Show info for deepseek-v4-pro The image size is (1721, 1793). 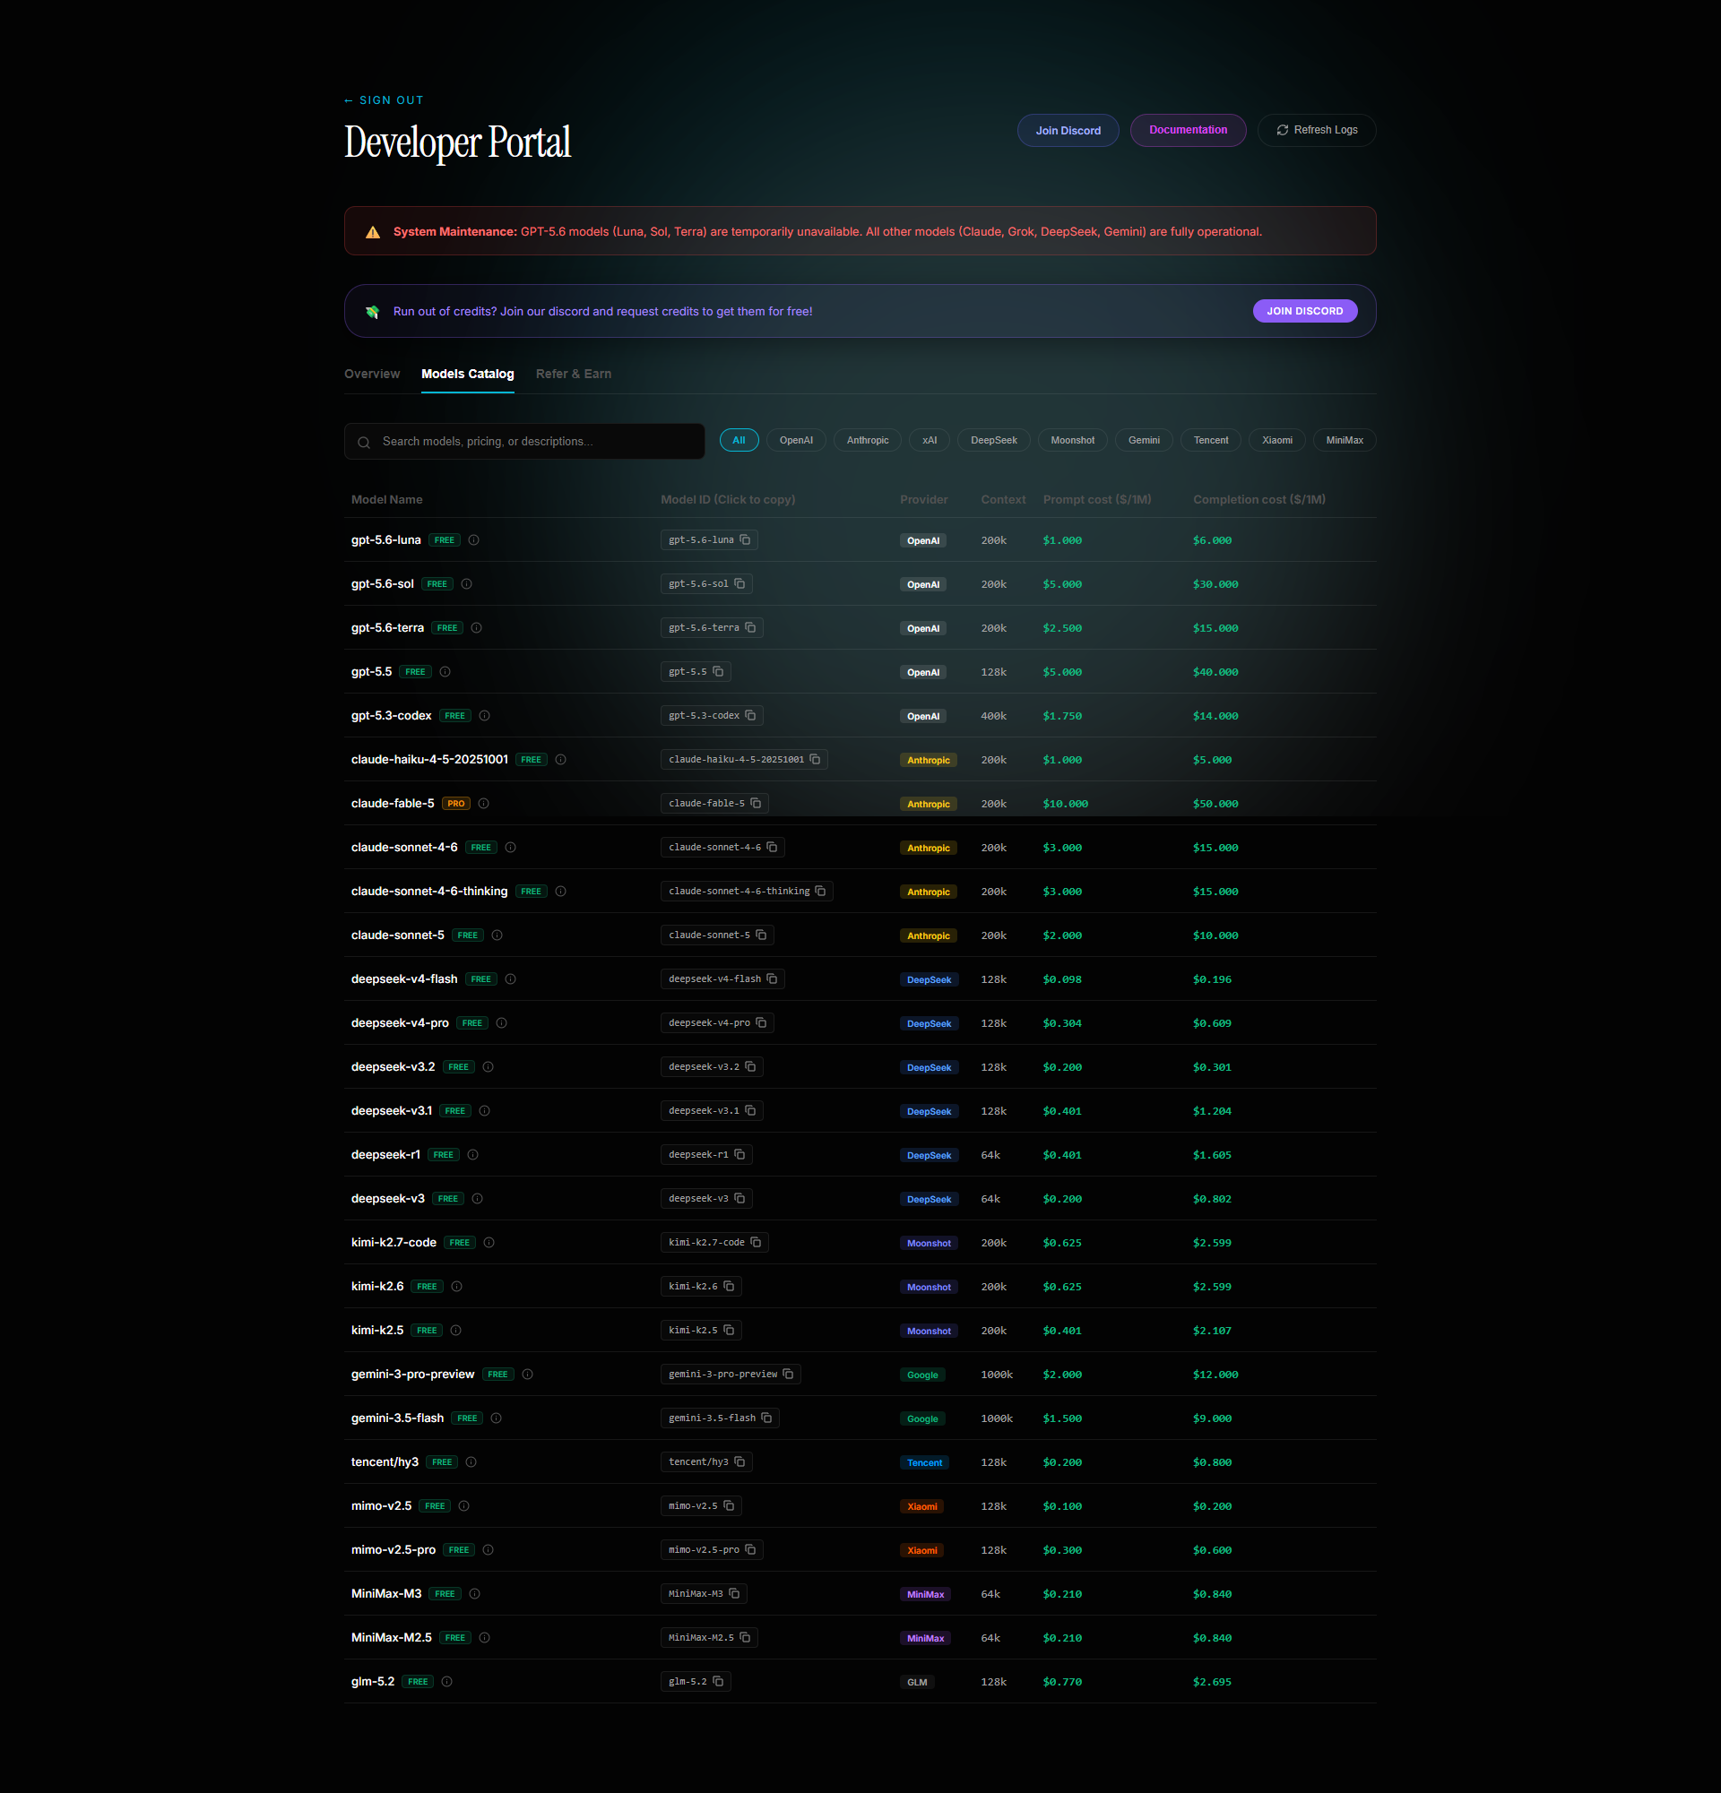click(501, 1022)
